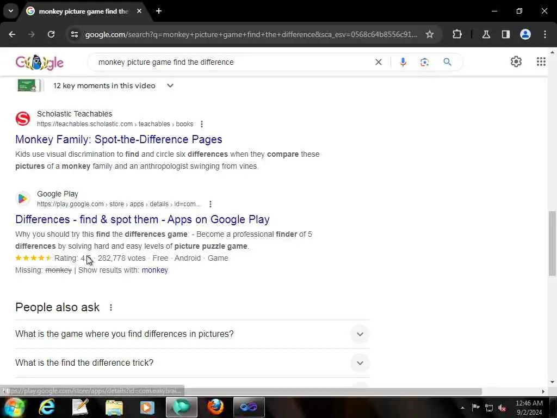Image resolution: width=557 pixels, height=418 pixels.
Task: Start voice search with the microphone
Action: click(403, 62)
